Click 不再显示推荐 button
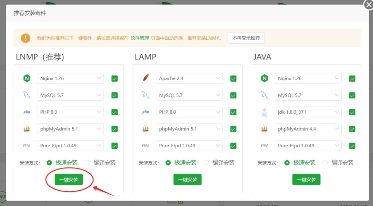 [x=246, y=38]
